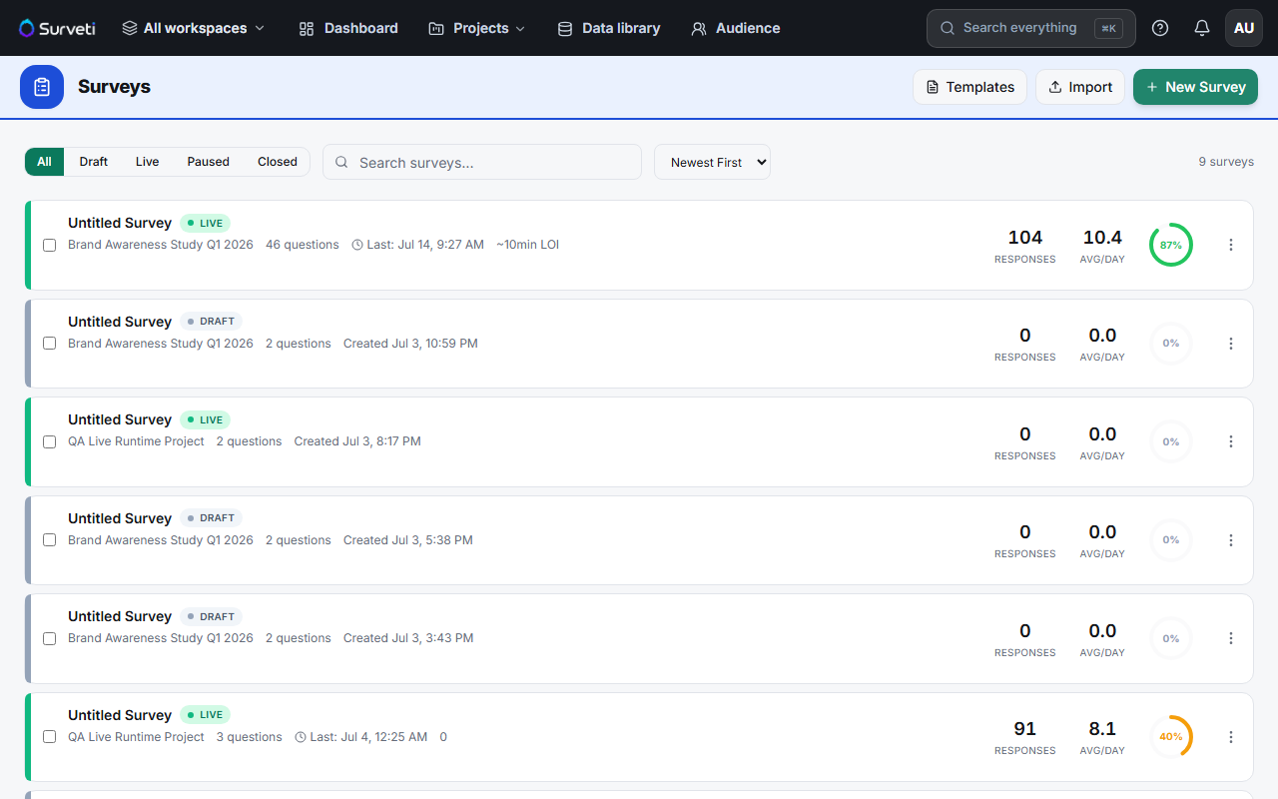Click the Import button
This screenshot has width=1278, height=799.
[1080, 87]
